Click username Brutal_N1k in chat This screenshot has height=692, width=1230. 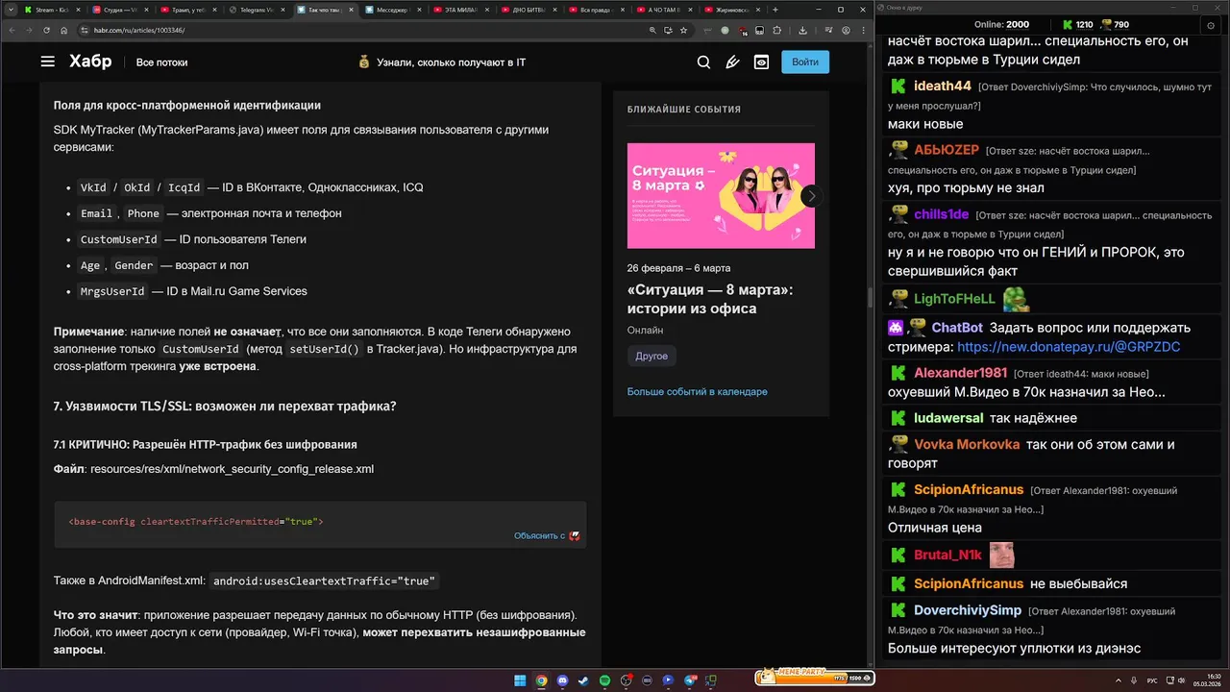click(x=947, y=555)
